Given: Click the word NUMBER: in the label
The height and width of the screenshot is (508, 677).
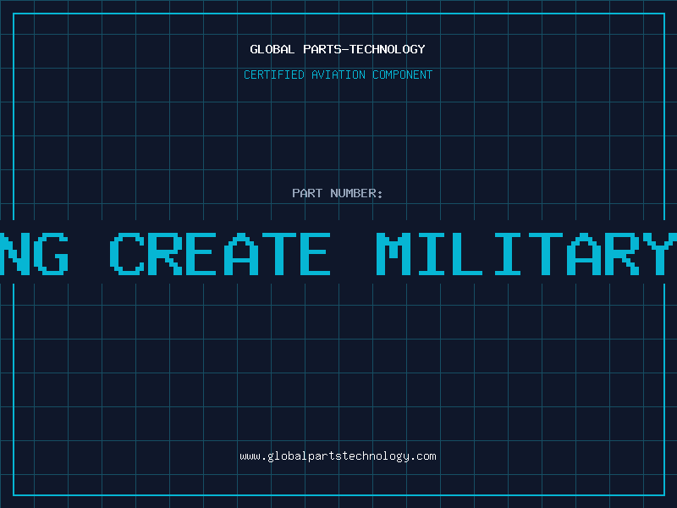Looking at the screenshot, I should tap(356, 193).
